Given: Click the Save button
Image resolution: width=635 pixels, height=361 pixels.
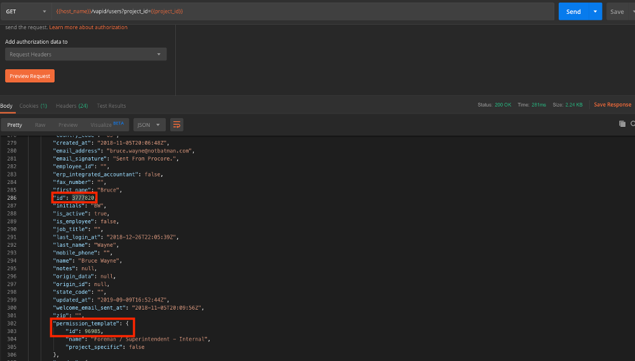Looking at the screenshot, I should 617,11.
